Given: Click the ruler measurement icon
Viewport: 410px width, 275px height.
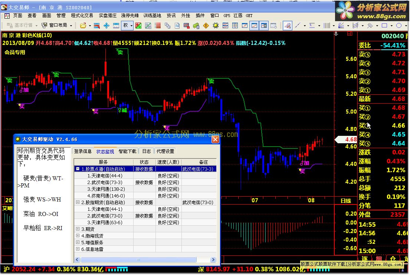Looking at the screenshot, I should [x=116, y=26].
